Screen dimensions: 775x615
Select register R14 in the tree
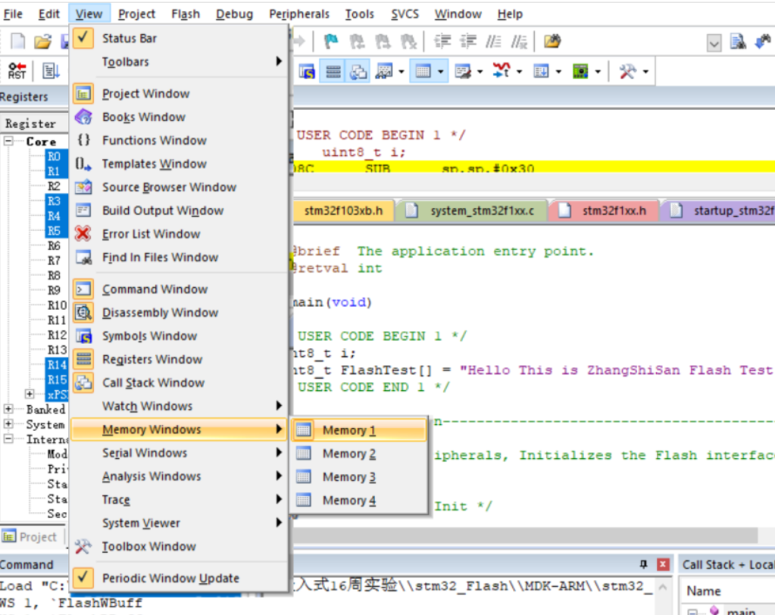pos(57,364)
